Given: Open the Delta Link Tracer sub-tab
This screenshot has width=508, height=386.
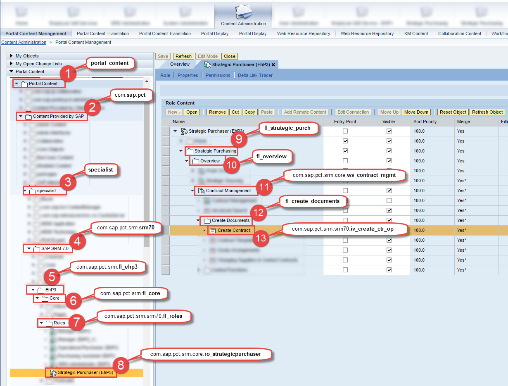Looking at the screenshot, I should 255,75.
